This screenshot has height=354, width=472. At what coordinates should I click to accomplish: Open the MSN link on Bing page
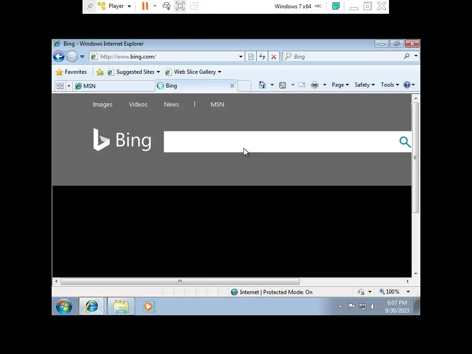coord(217,105)
